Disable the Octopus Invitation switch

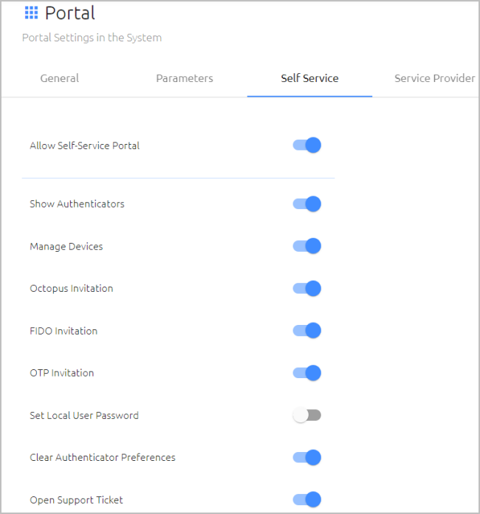[x=307, y=289]
